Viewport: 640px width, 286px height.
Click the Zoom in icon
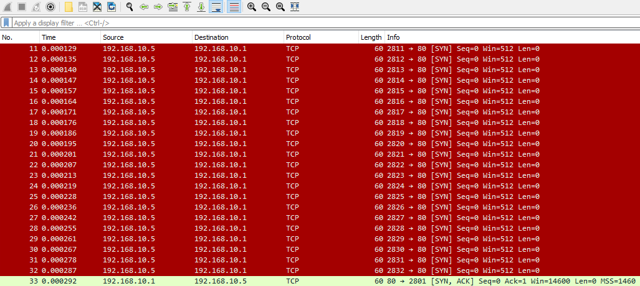(252, 7)
